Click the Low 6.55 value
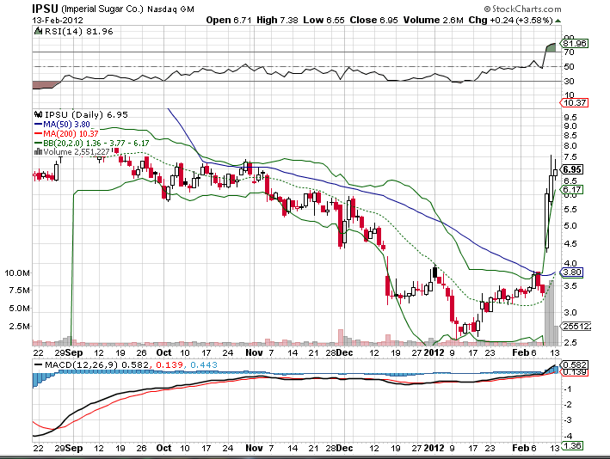 pyautogui.click(x=323, y=20)
